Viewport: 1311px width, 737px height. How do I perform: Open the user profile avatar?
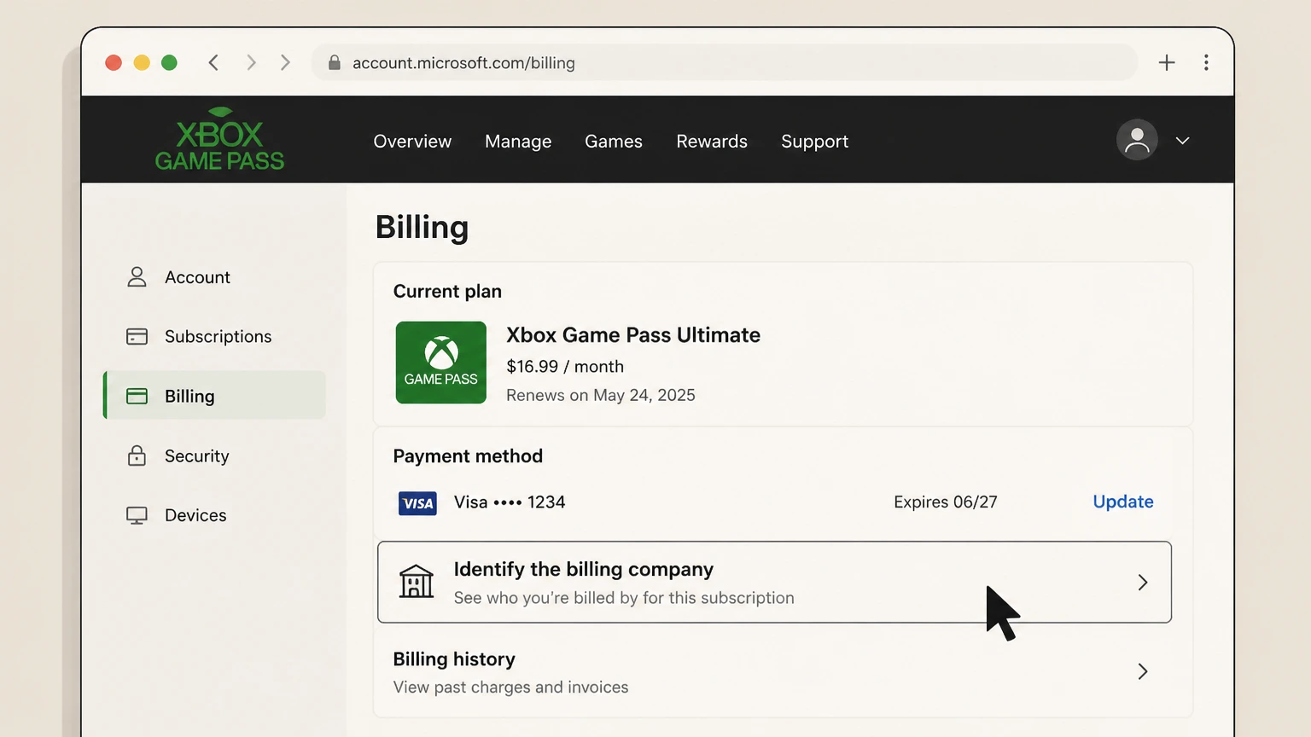pyautogui.click(x=1137, y=140)
